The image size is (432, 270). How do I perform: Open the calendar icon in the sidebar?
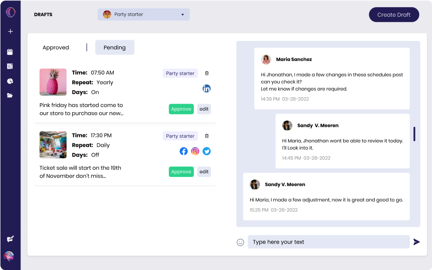point(10,52)
